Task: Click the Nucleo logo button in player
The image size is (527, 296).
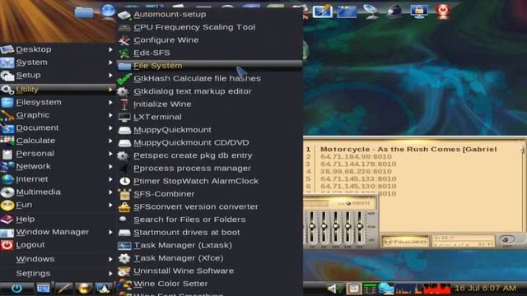Action: [x=406, y=241]
